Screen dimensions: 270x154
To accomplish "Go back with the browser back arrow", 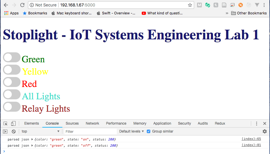I will [6, 5].
